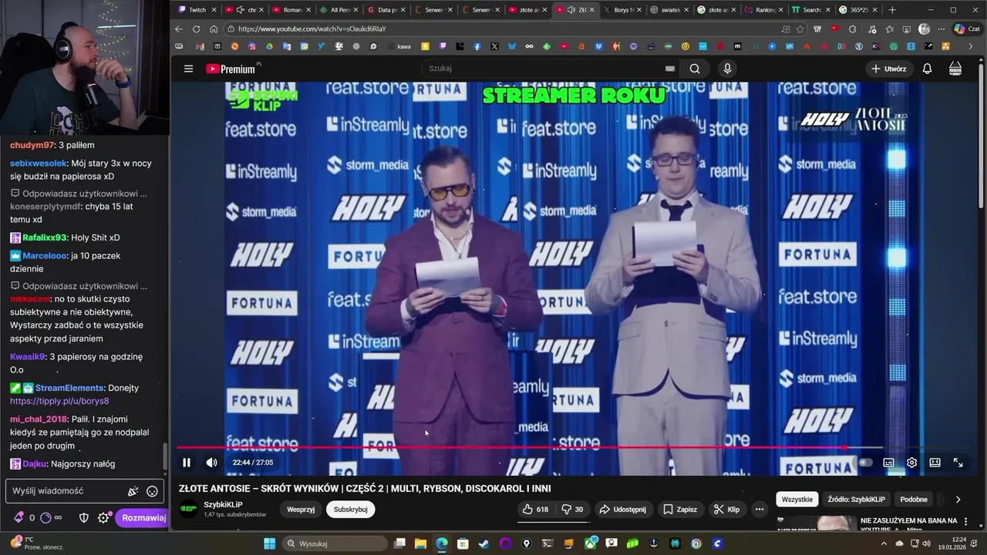Image resolution: width=987 pixels, height=555 pixels.
Task: Open the NIE ZASŁUŻYŁEM NA BANA thumbnail
Action: [816, 523]
